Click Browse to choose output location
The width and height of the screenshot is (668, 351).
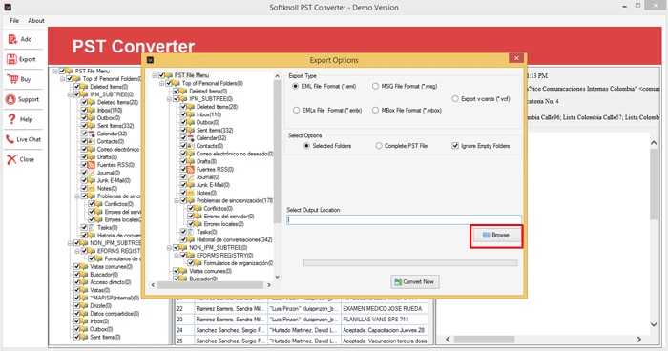[496, 236]
